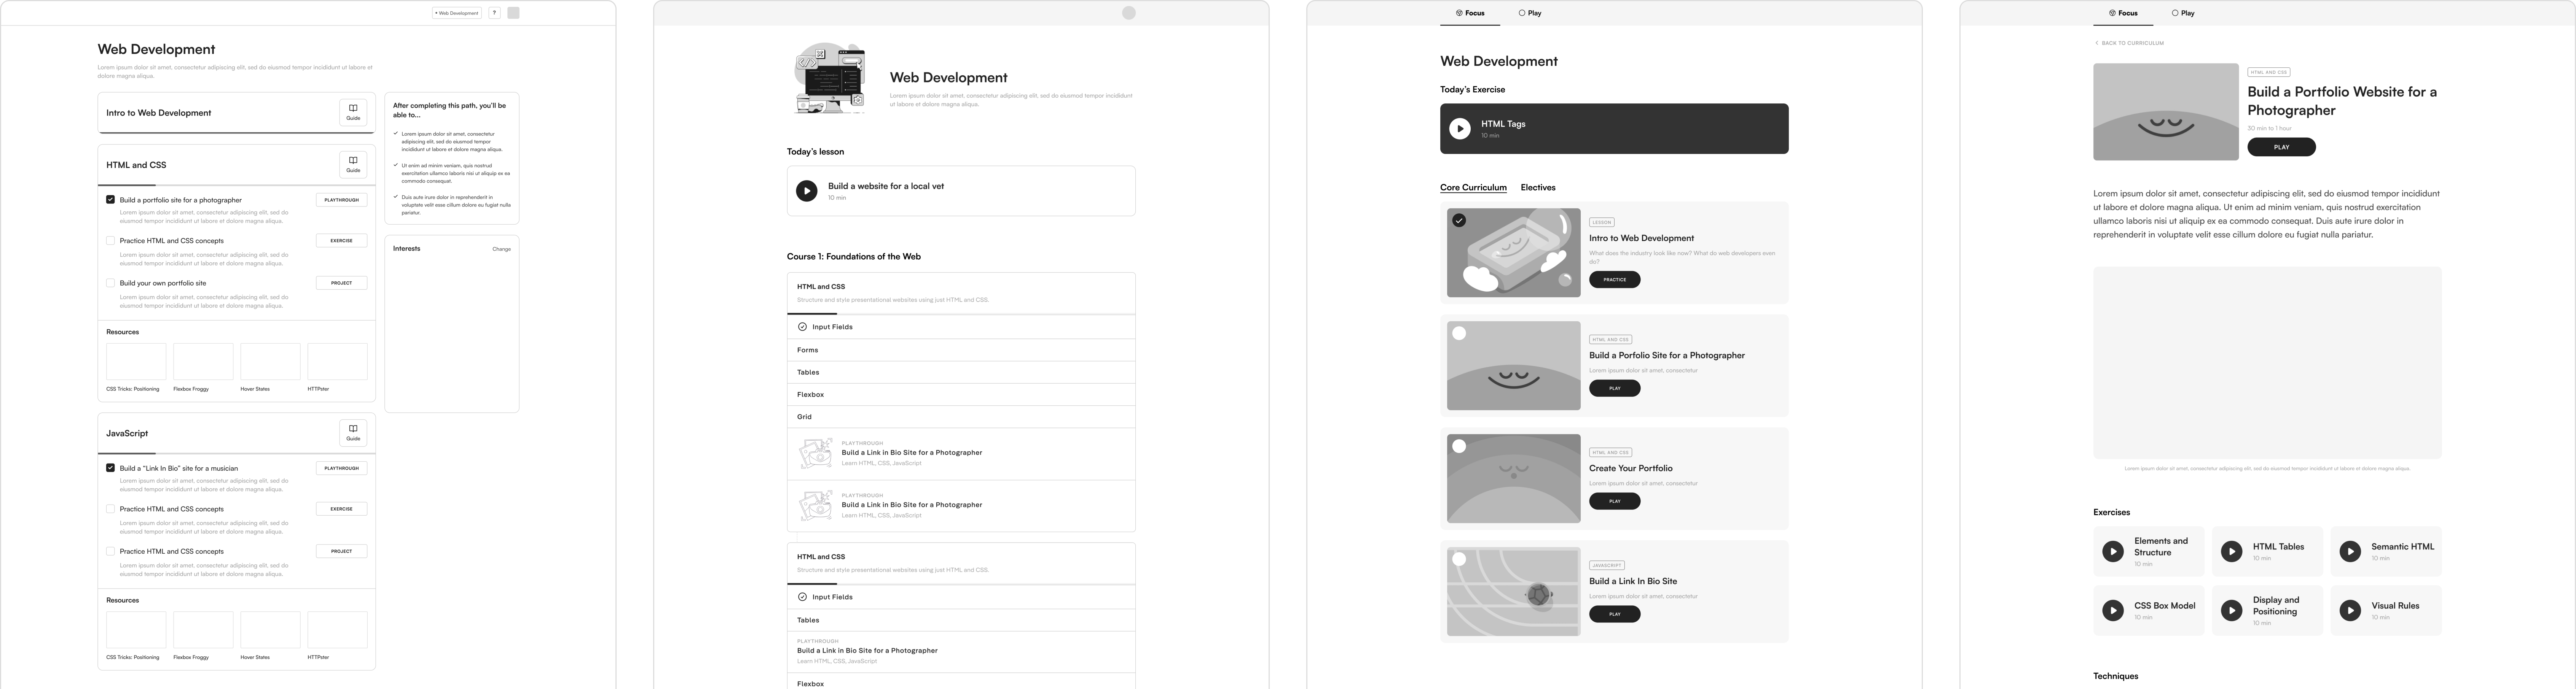Uncheck Build a portfolio site for a photographer
Viewport: 2576px width, 689px height.
tap(110, 199)
